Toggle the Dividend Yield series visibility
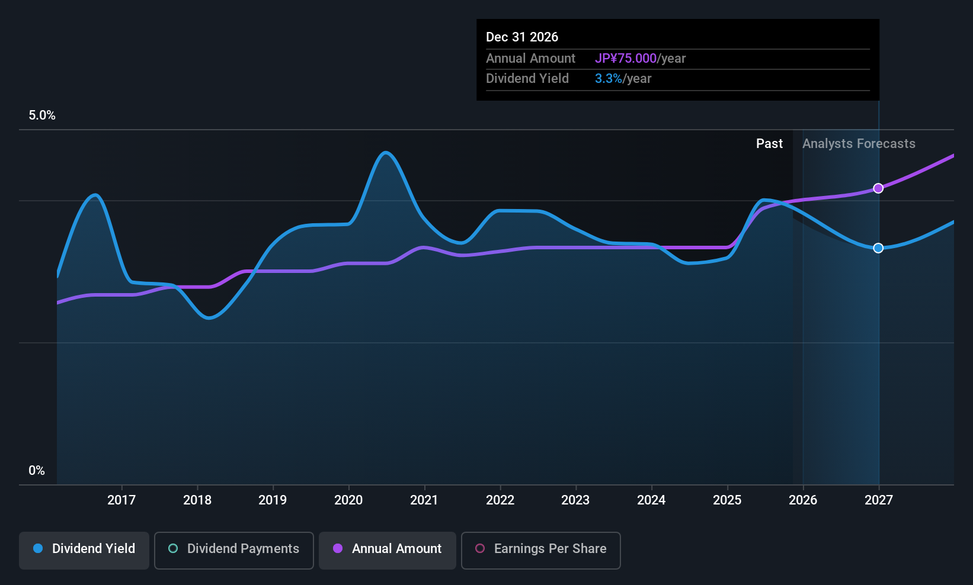Screen dimensions: 973x585 (84, 550)
